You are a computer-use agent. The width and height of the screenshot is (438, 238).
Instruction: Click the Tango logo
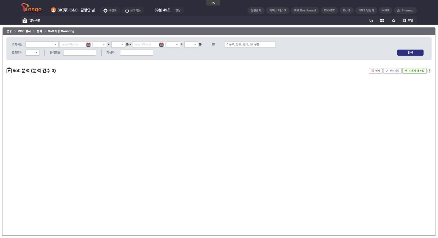(31, 8)
